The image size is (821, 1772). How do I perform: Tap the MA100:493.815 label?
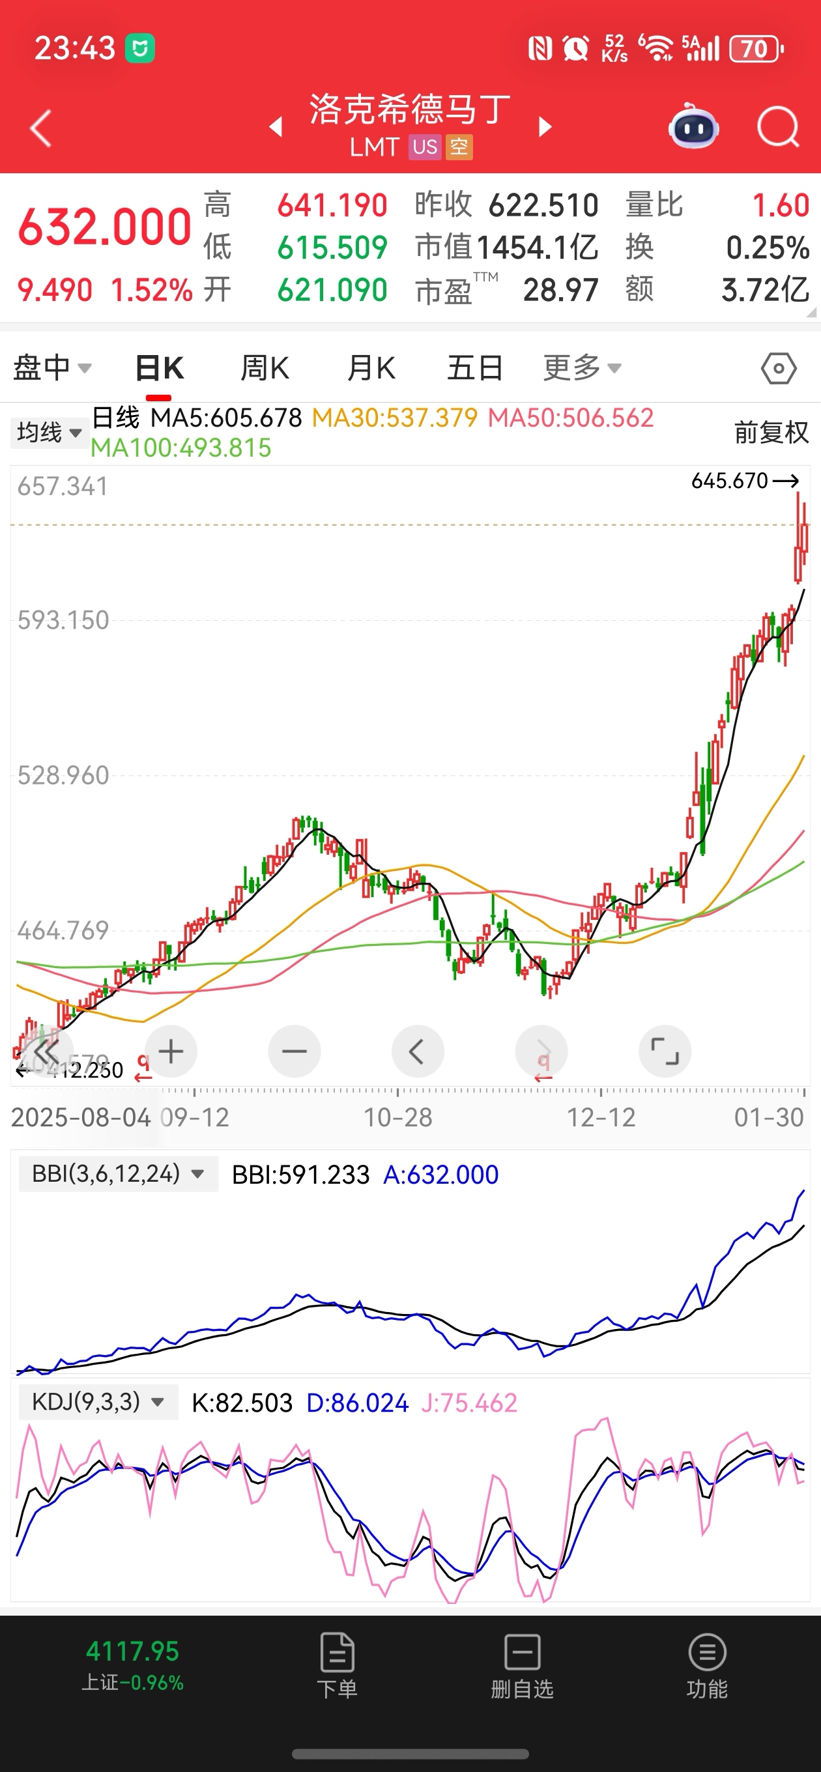[181, 448]
